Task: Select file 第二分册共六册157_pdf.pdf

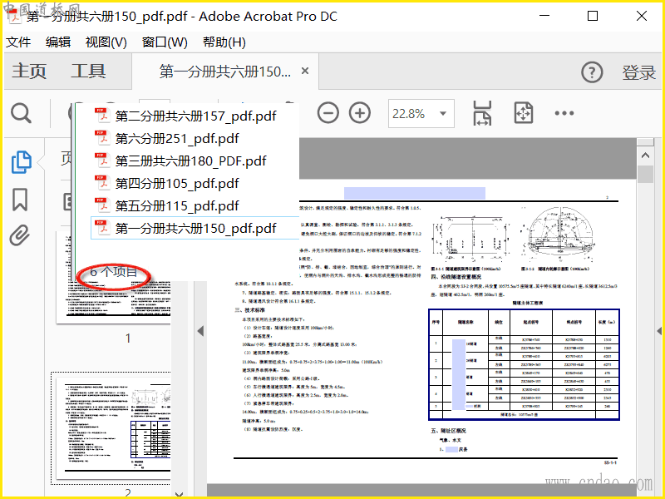Action: (195, 116)
